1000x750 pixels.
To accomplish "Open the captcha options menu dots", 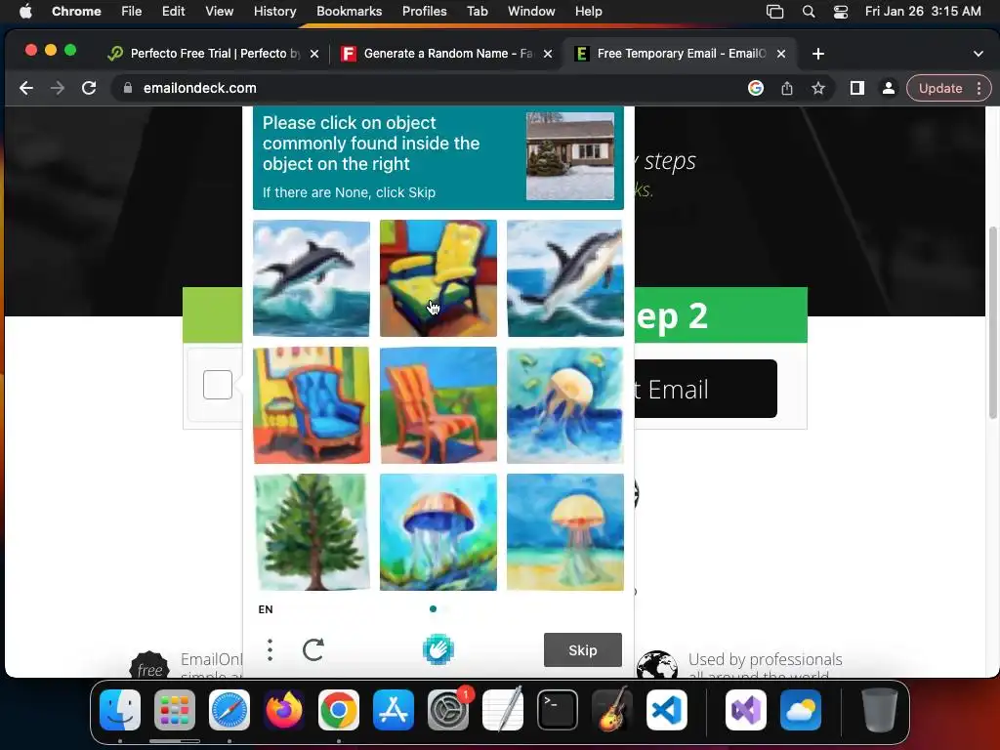I will (x=270, y=649).
